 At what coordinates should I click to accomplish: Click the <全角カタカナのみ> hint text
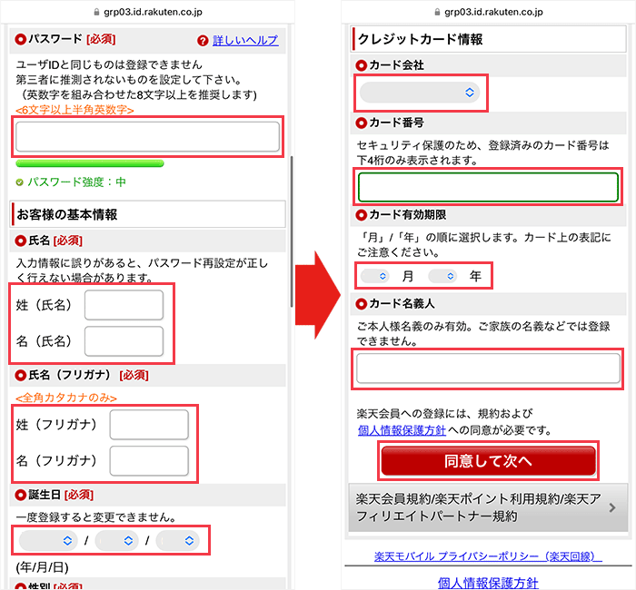66,398
